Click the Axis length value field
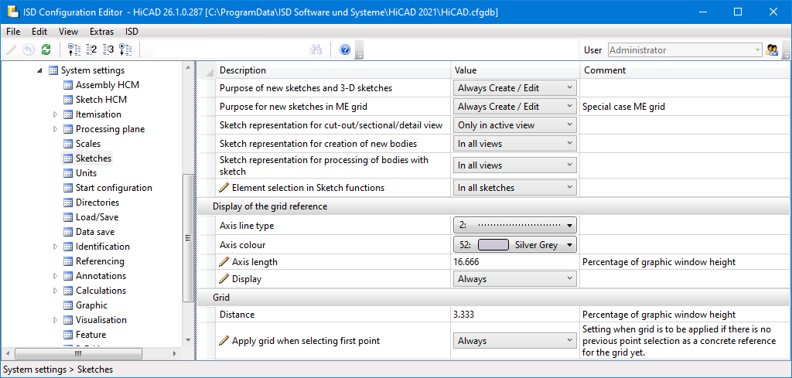The width and height of the screenshot is (792, 378). [514, 262]
